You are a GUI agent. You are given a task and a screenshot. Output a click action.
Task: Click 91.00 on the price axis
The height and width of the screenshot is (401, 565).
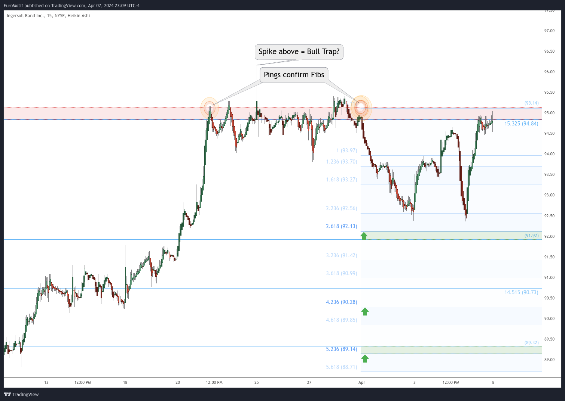tap(549, 277)
